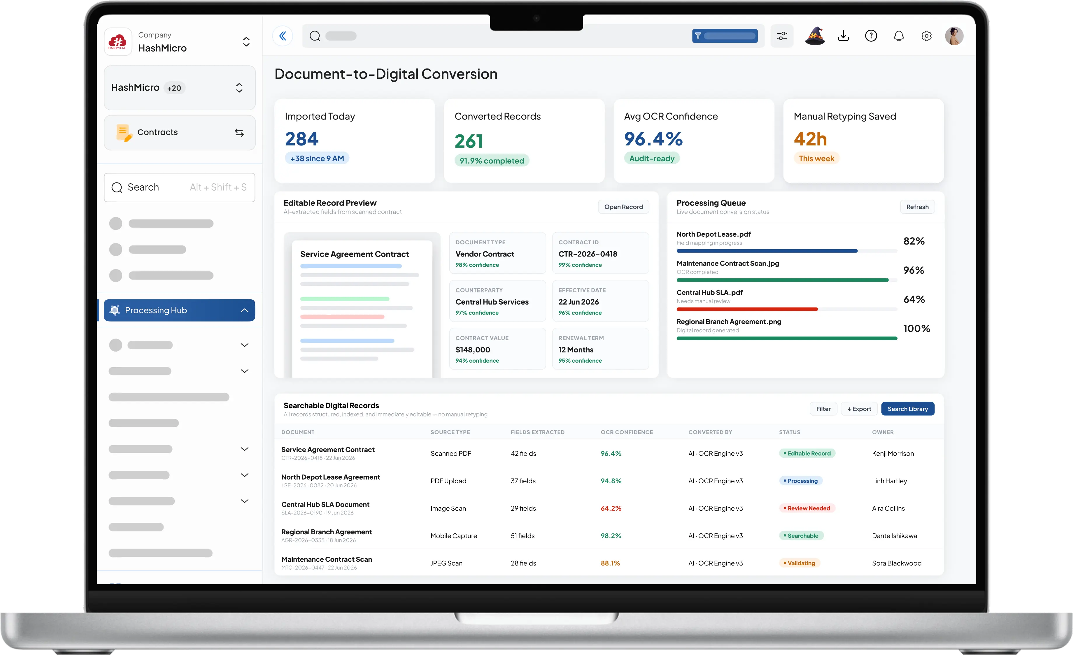Click the user profile avatar

[x=954, y=36]
